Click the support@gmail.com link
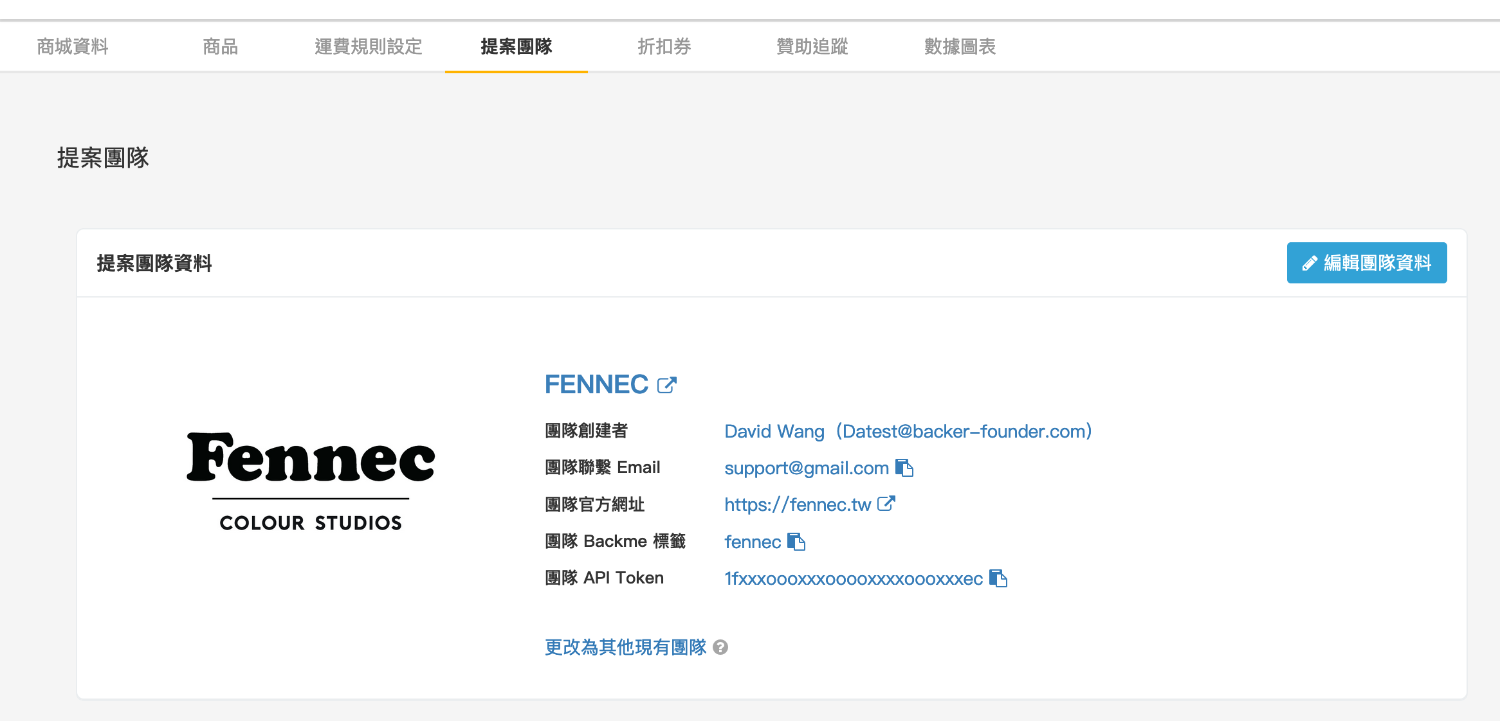1500x721 pixels. point(807,468)
